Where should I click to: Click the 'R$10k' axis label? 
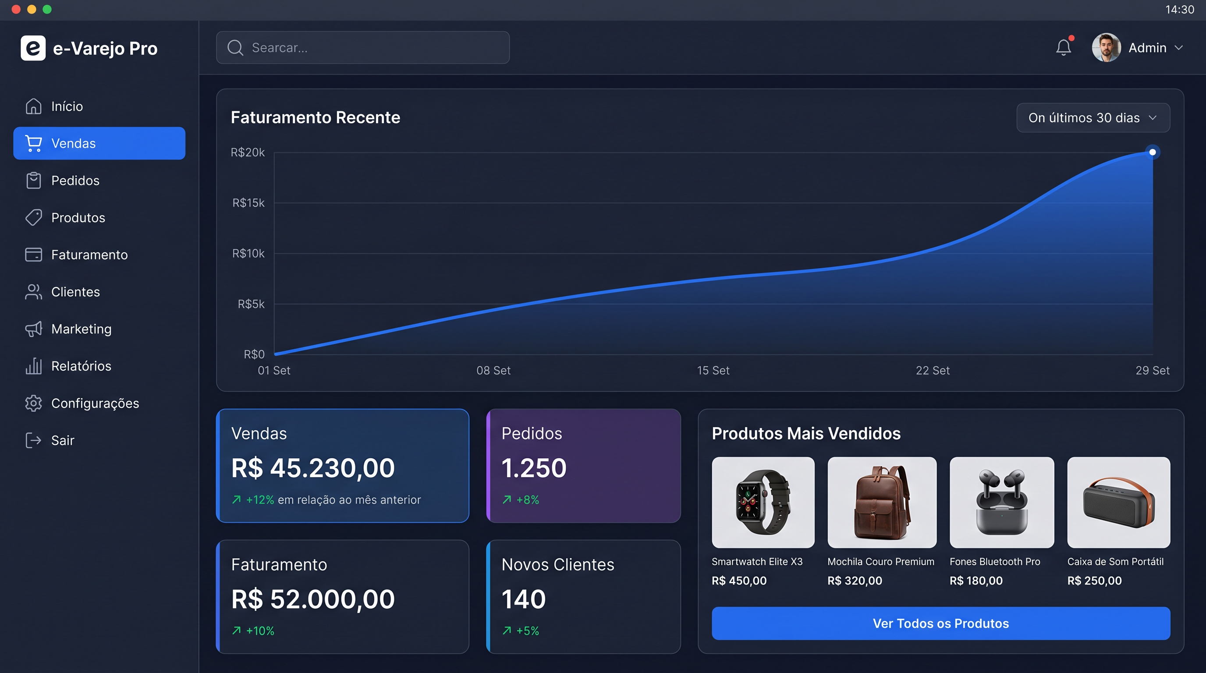248,253
